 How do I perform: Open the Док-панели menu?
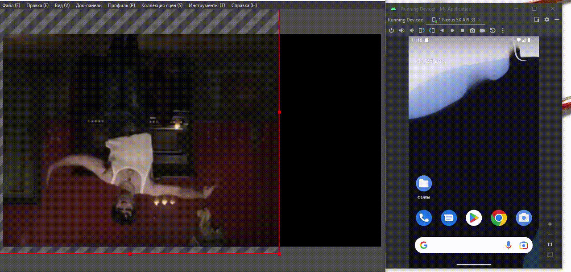pyautogui.click(x=89, y=5)
